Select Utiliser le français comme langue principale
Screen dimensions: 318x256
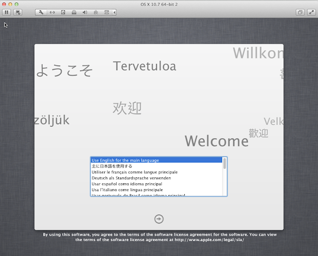(x=156, y=172)
